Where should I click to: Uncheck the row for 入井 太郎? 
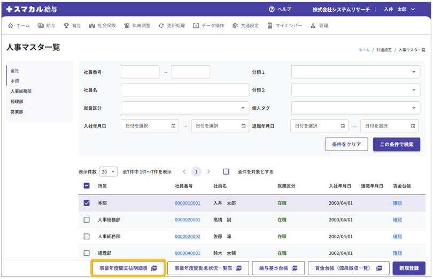87,203
